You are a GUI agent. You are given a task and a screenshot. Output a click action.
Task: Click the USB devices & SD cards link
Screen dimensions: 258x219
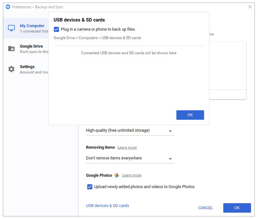[x=107, y=206]
